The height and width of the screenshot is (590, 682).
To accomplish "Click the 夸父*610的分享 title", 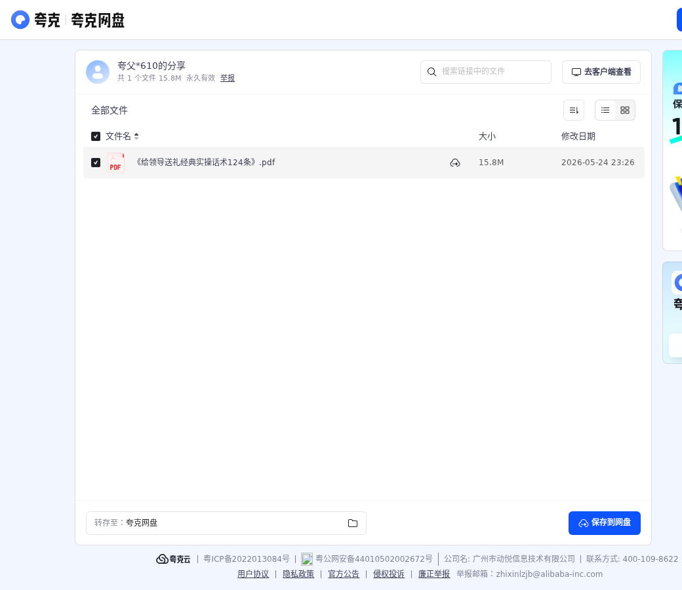I will coord(151,66).
